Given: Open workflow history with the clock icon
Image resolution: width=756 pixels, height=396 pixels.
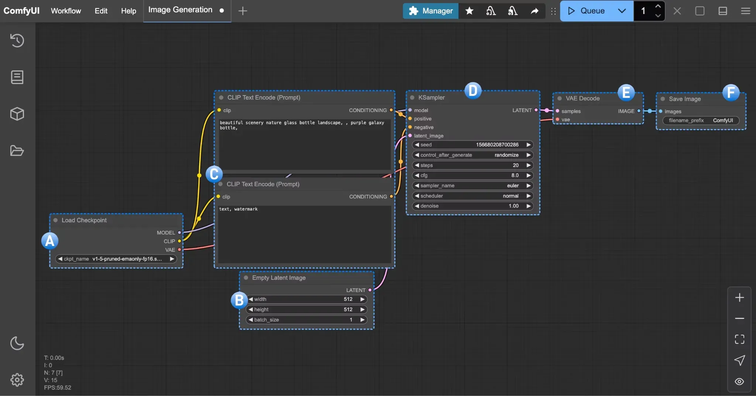Looking at the screenshot, I should click(x=17, y=41).
